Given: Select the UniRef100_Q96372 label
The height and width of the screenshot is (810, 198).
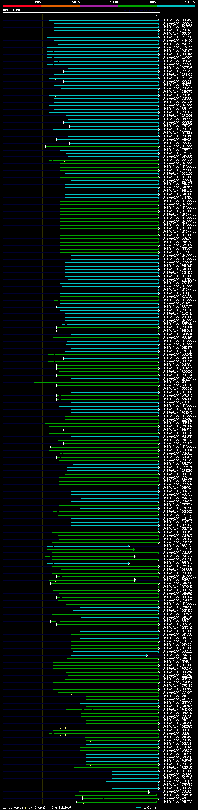Looking at the screenshot, I should click(178, 112).
